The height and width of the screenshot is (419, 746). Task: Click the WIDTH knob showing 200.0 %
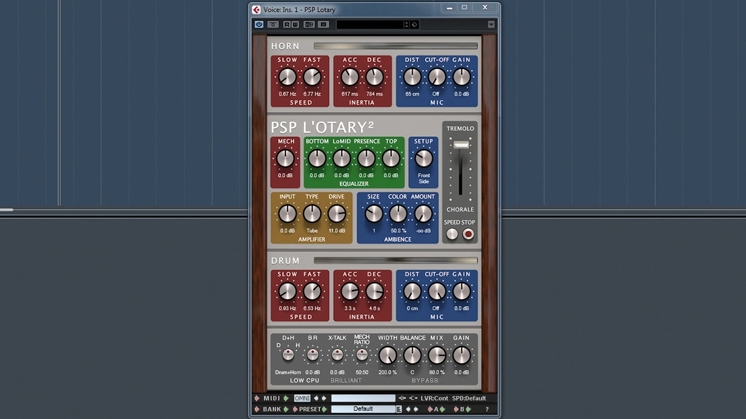tap(387, 355)
